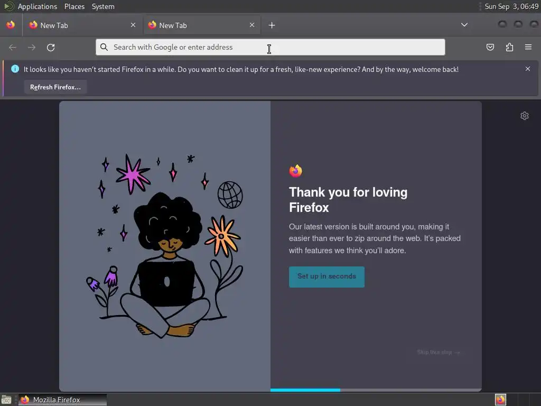Switch to the first New Tab

(x=83, y=25)
